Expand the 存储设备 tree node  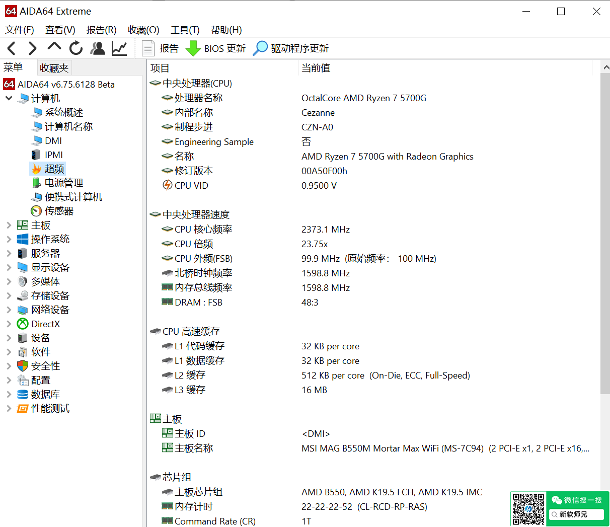(x=9, y=295)
